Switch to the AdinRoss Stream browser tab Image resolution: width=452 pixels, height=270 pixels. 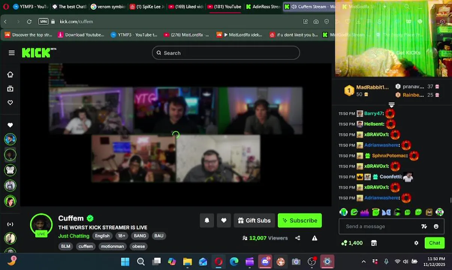[x=263, y=6]
